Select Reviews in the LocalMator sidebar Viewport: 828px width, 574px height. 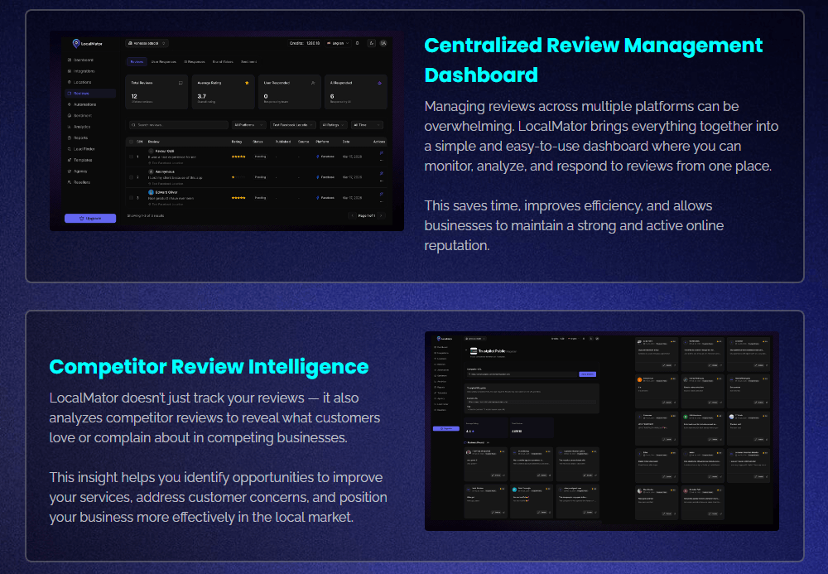84,94
